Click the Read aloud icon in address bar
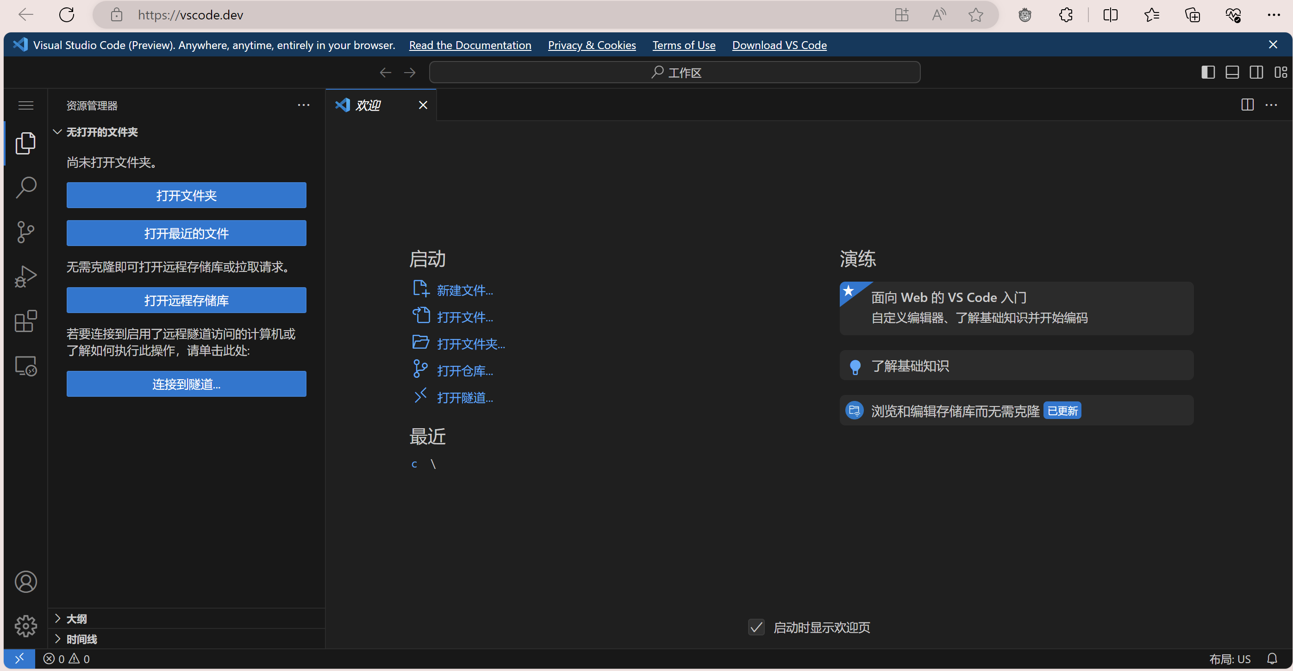Screen dimensions: 1293x671 [x=939, y=14]
